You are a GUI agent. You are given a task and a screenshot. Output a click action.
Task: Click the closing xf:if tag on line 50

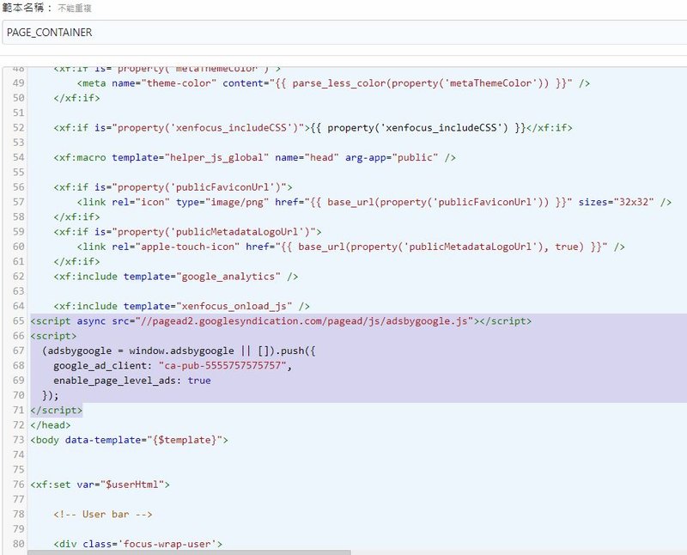tap(76, 98)
